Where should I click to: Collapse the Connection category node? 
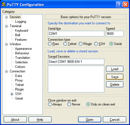click(6, 71)
